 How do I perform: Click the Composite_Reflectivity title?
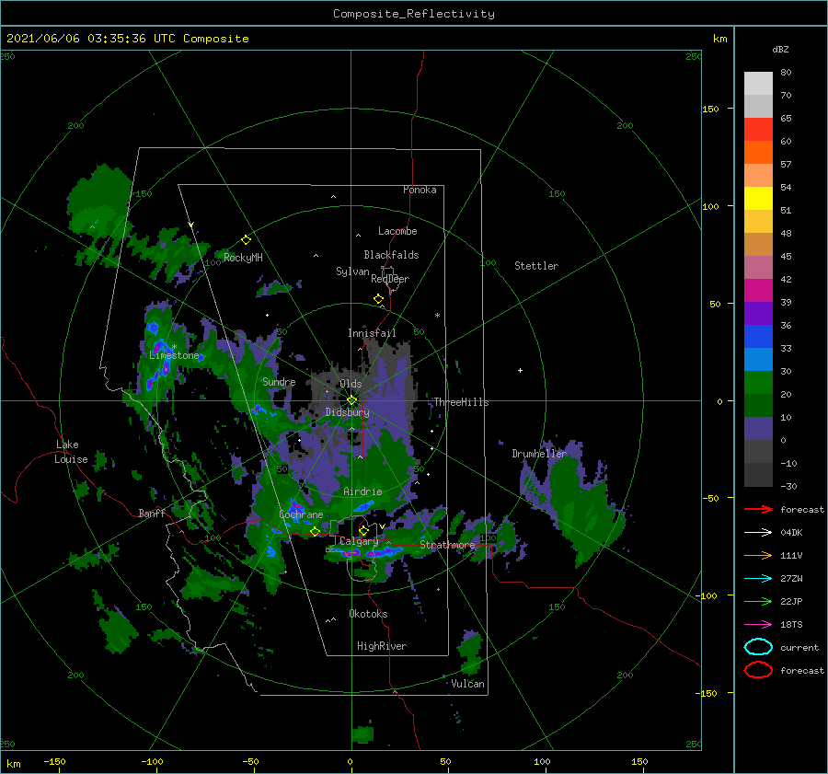click(x=414, y=14)
